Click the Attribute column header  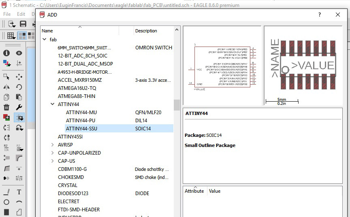(x=194, y=191)
